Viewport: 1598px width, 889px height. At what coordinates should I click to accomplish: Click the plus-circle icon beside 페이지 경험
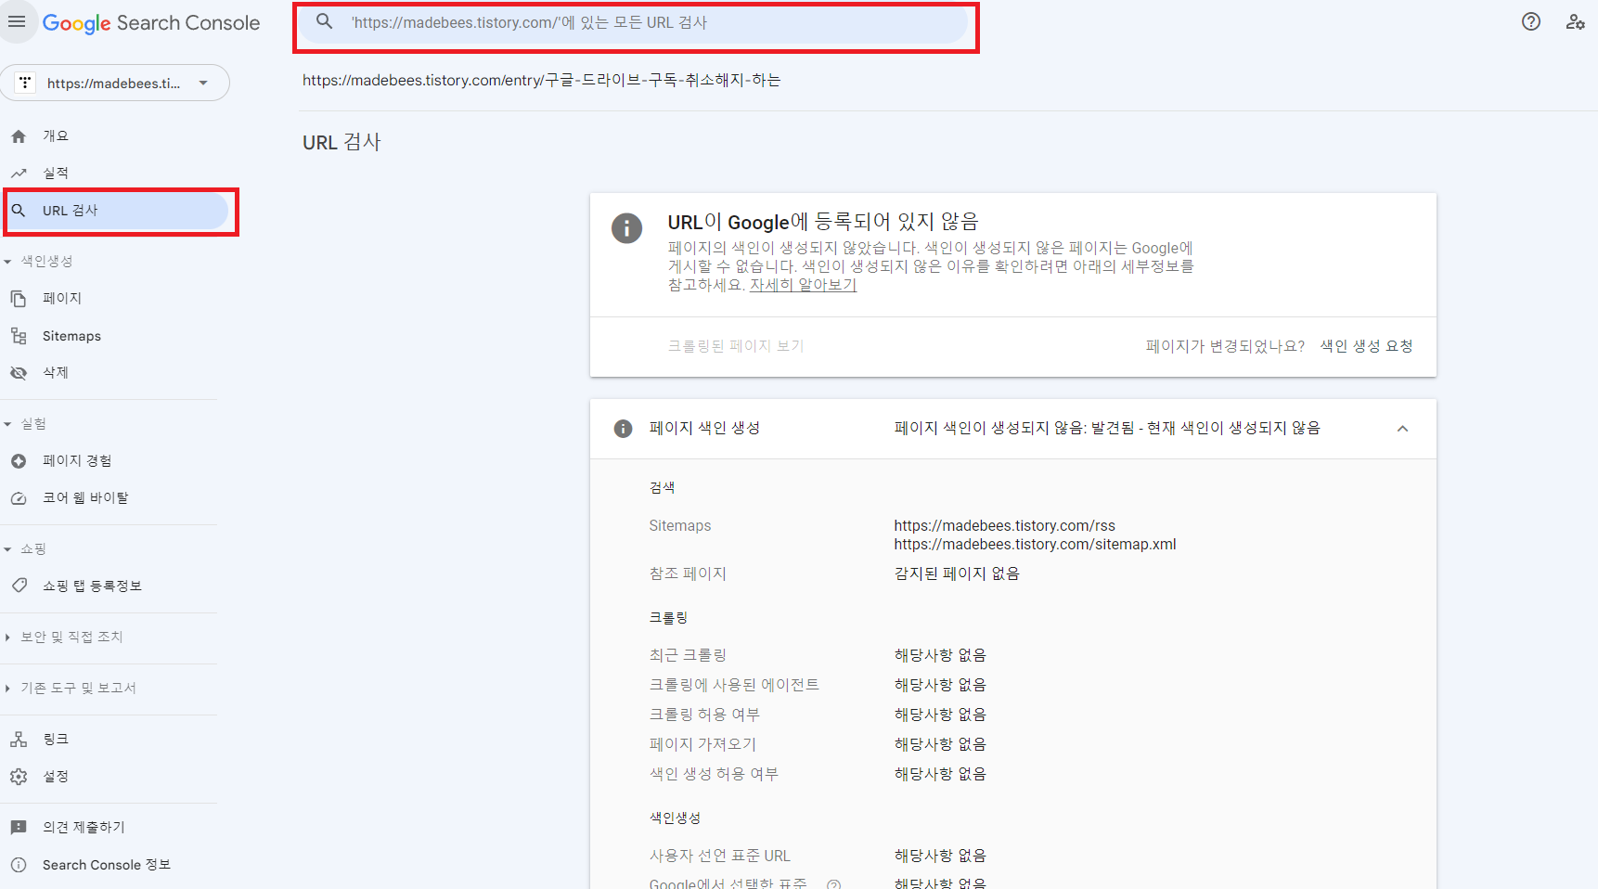tap(19, 461)
